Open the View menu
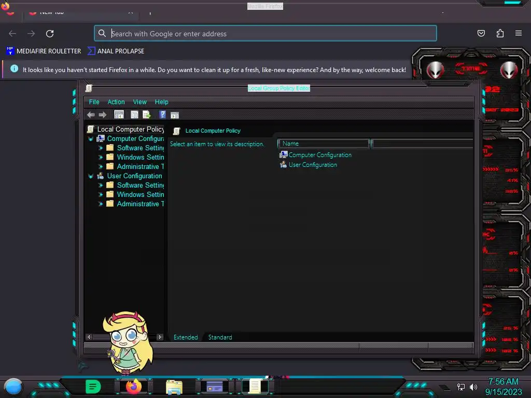Screen dimensions: 531x398 coord(140,102)
